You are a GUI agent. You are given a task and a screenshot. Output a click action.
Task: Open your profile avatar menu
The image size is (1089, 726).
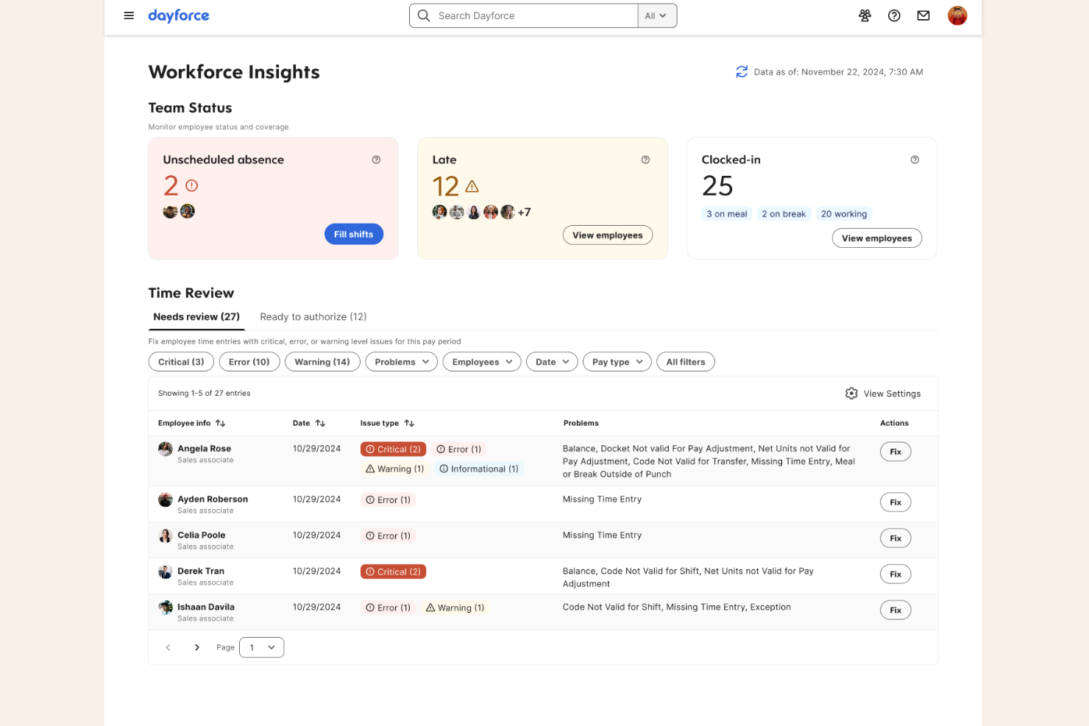click(957, 15)
